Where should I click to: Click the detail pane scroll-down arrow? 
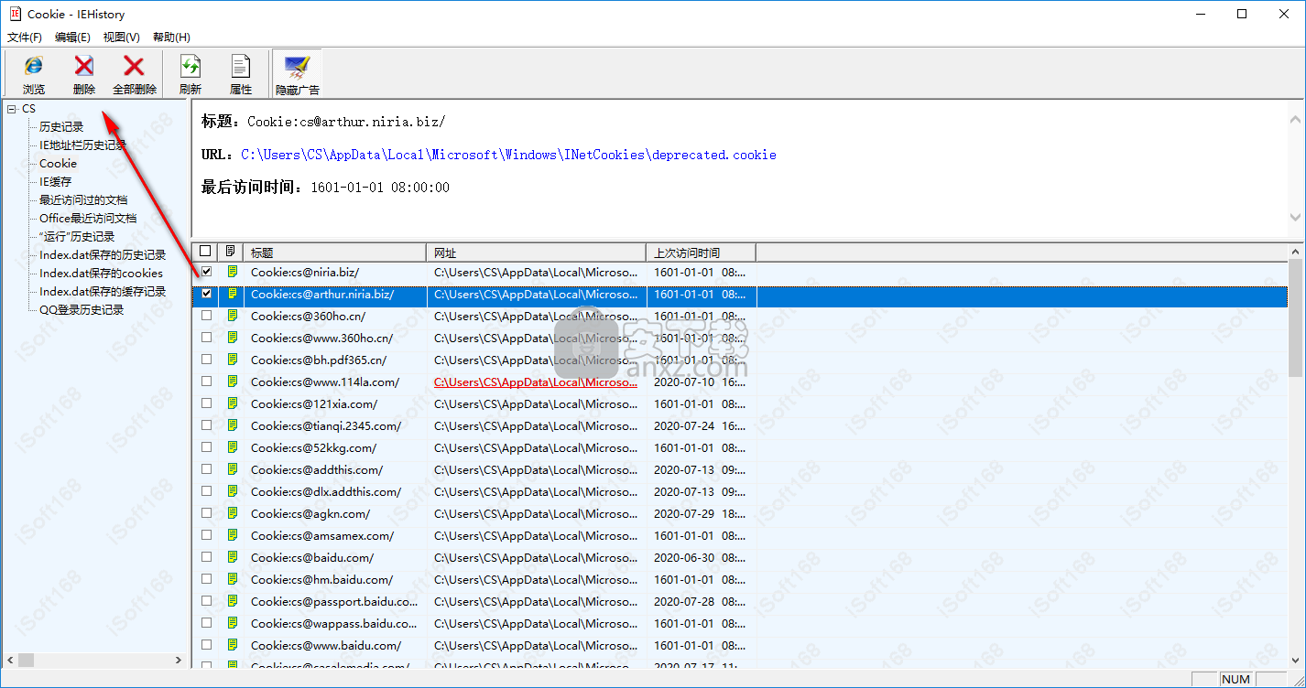[1295, 218]
